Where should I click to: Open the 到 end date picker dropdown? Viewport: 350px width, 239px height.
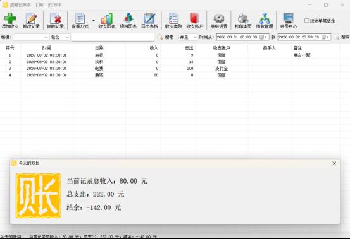point(326,37)
